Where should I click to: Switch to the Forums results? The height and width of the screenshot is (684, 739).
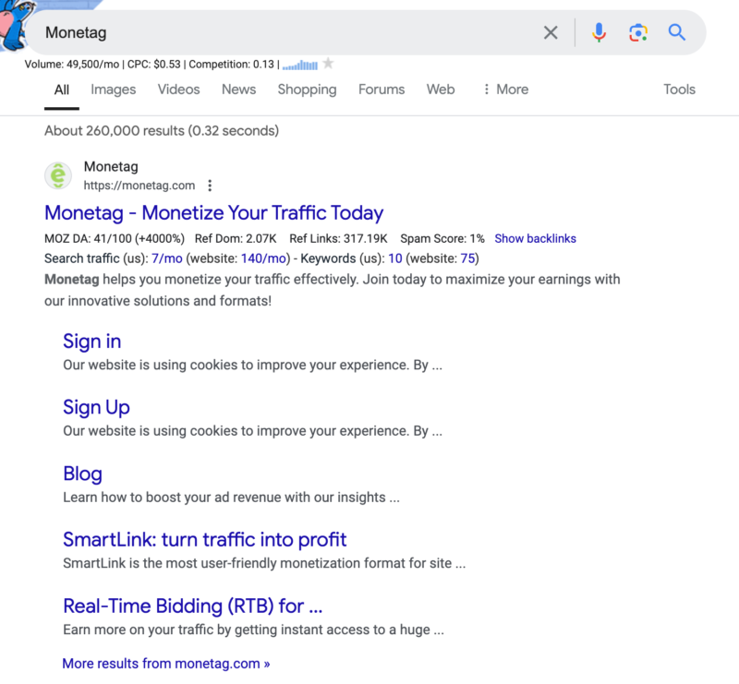coord(381,90)
